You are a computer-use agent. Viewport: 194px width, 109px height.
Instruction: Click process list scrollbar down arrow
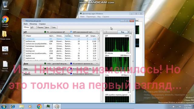[x=99, y=59]
